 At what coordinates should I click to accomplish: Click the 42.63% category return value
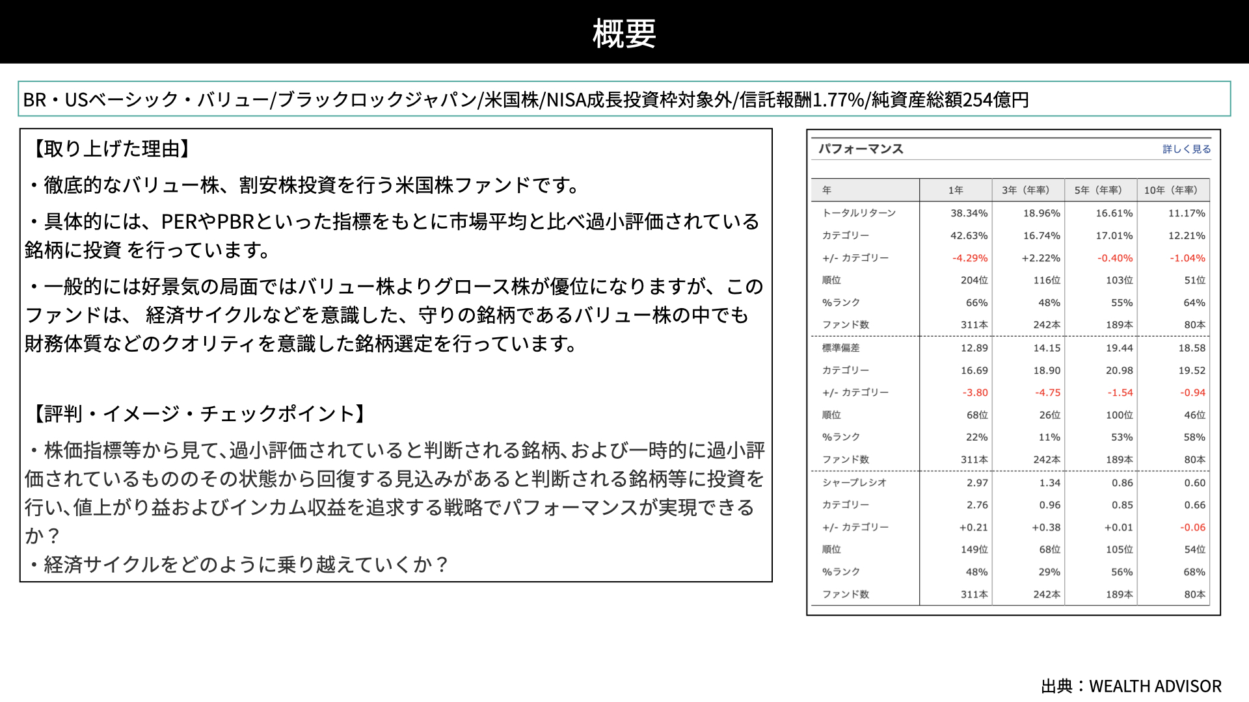(x=969, y=235)
